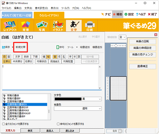Click font icon beside 祥南行書体P
Screen dimensions: 159x134
pos(4,99)
